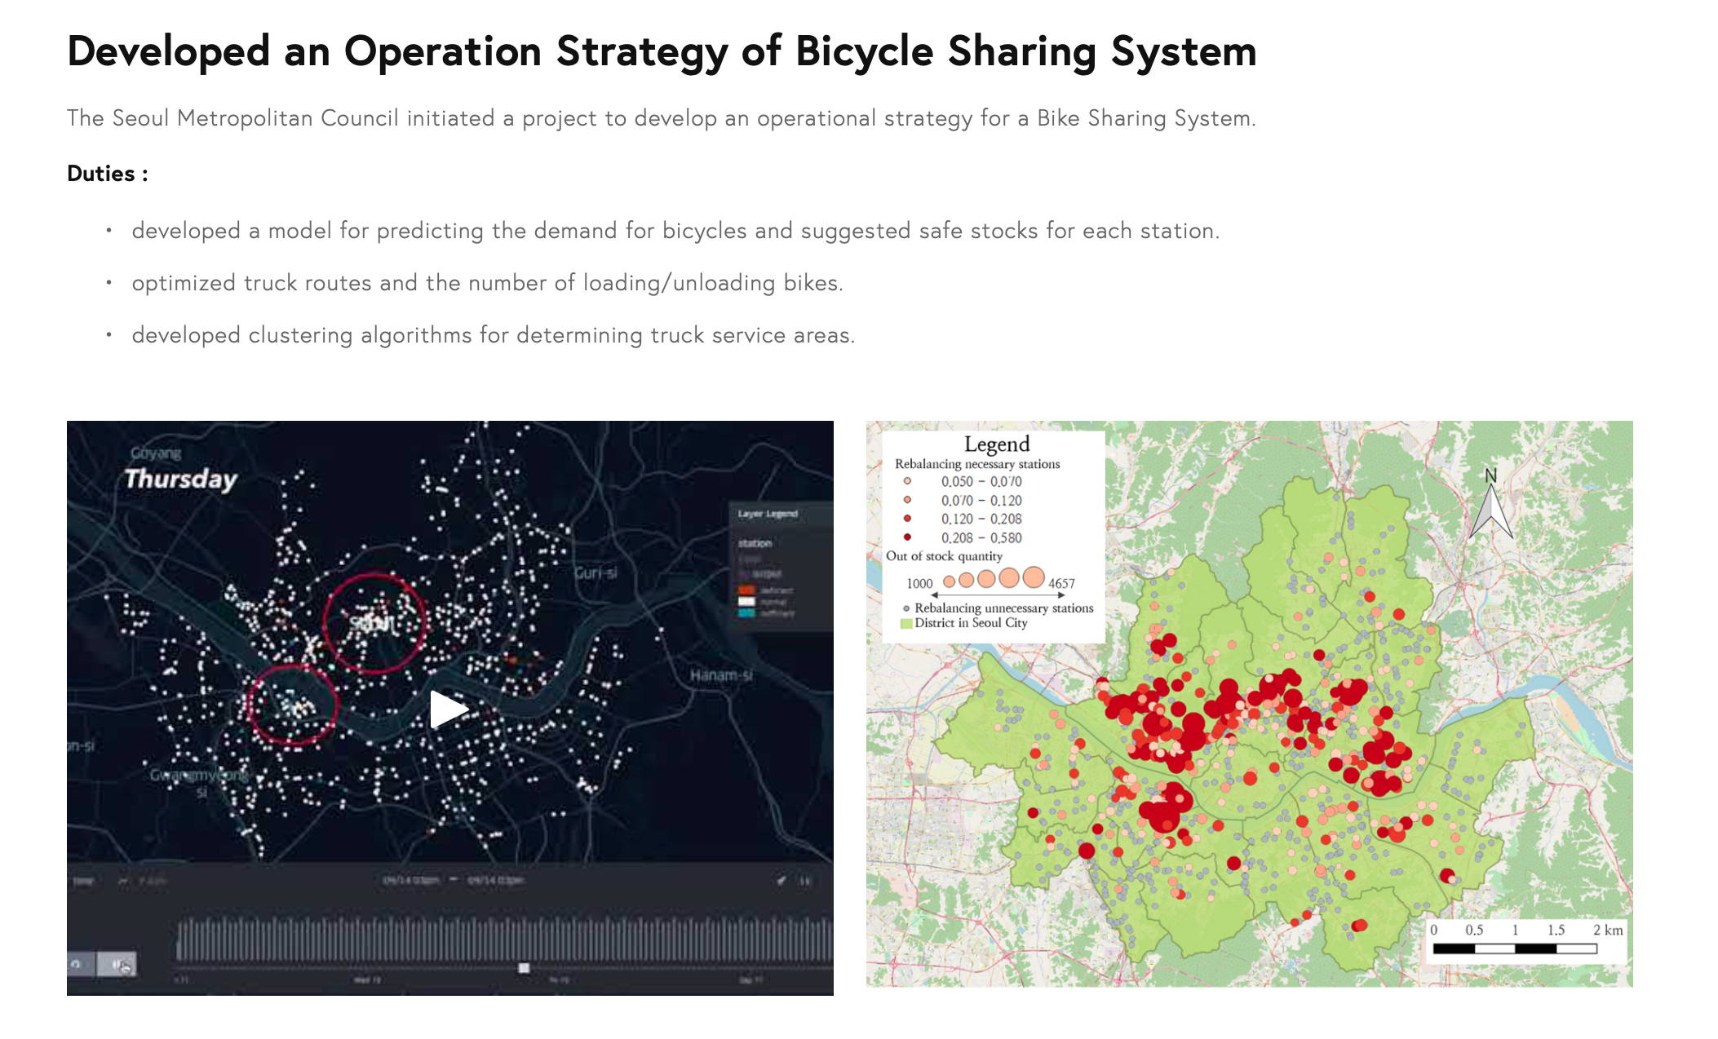The image size is (1718, 1039).
Task: Click the 'Thursday' label in the video
Action: pyautogui.click(x=180, y=479)
